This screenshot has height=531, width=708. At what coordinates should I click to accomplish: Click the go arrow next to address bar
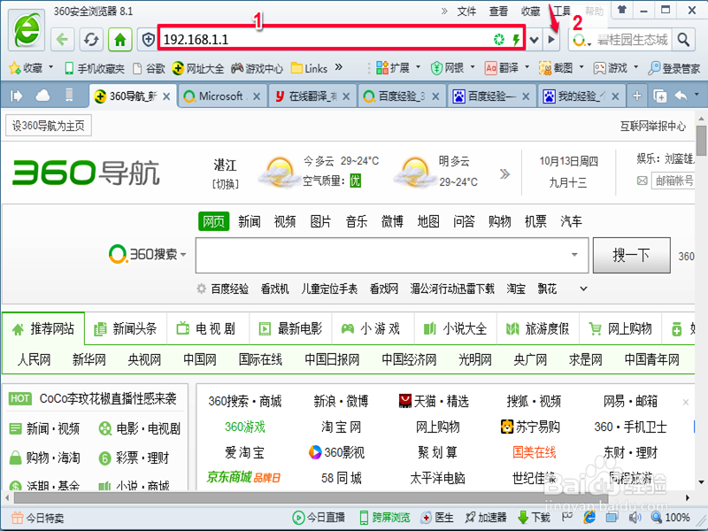coord(550,40)
